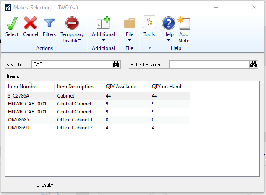Click QTY Available value 44
Image resolution: width=266 pixels, height=195 pixels.
(108, 96)
